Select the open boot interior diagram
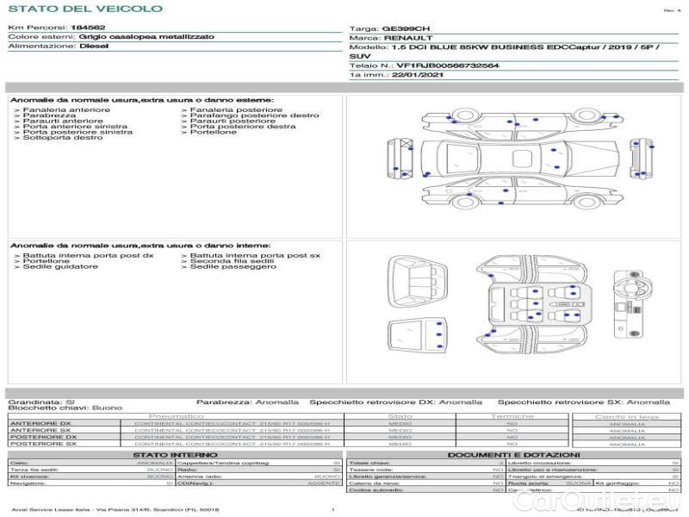Image resolution: width=689 pixels, height=517 pixels. click(x=417, y=282)
